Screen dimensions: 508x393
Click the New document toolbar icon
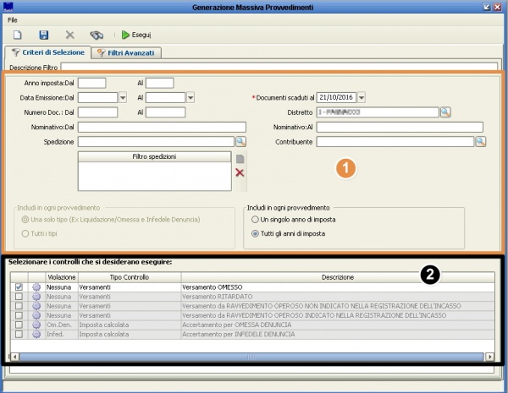click(16, 35)
